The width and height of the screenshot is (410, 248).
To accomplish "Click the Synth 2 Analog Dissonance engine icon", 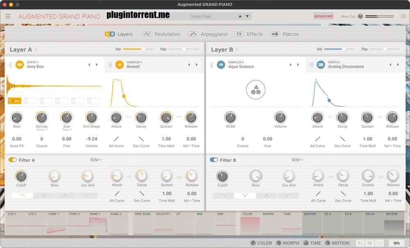I will (321, 65).
